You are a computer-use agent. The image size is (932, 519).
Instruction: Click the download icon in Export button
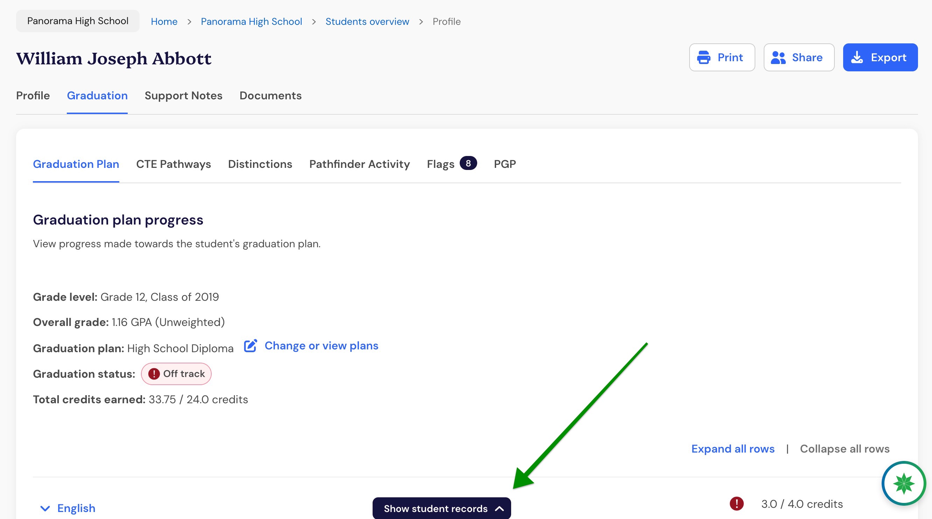pos(857,57)
